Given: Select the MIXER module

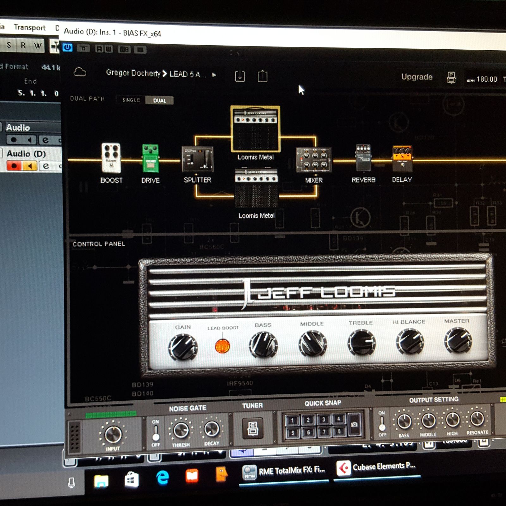Looking at the screenshot, I should pos(314,160).
